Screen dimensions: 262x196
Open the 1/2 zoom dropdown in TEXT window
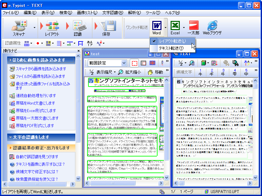(186, 63)
